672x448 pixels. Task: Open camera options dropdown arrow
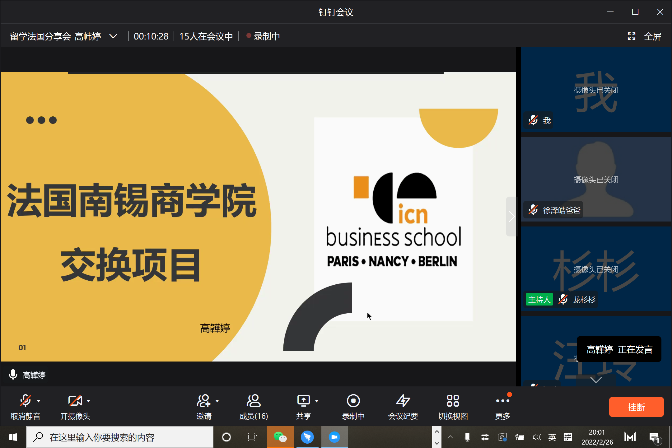[x=88, y=401]
